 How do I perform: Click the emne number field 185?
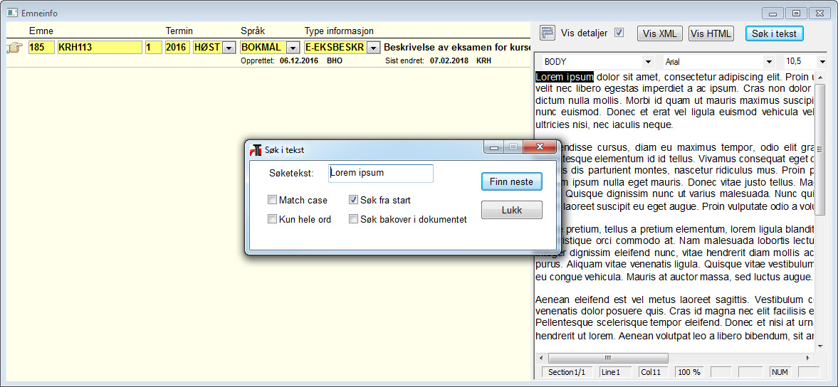click(x=41, y=48)
